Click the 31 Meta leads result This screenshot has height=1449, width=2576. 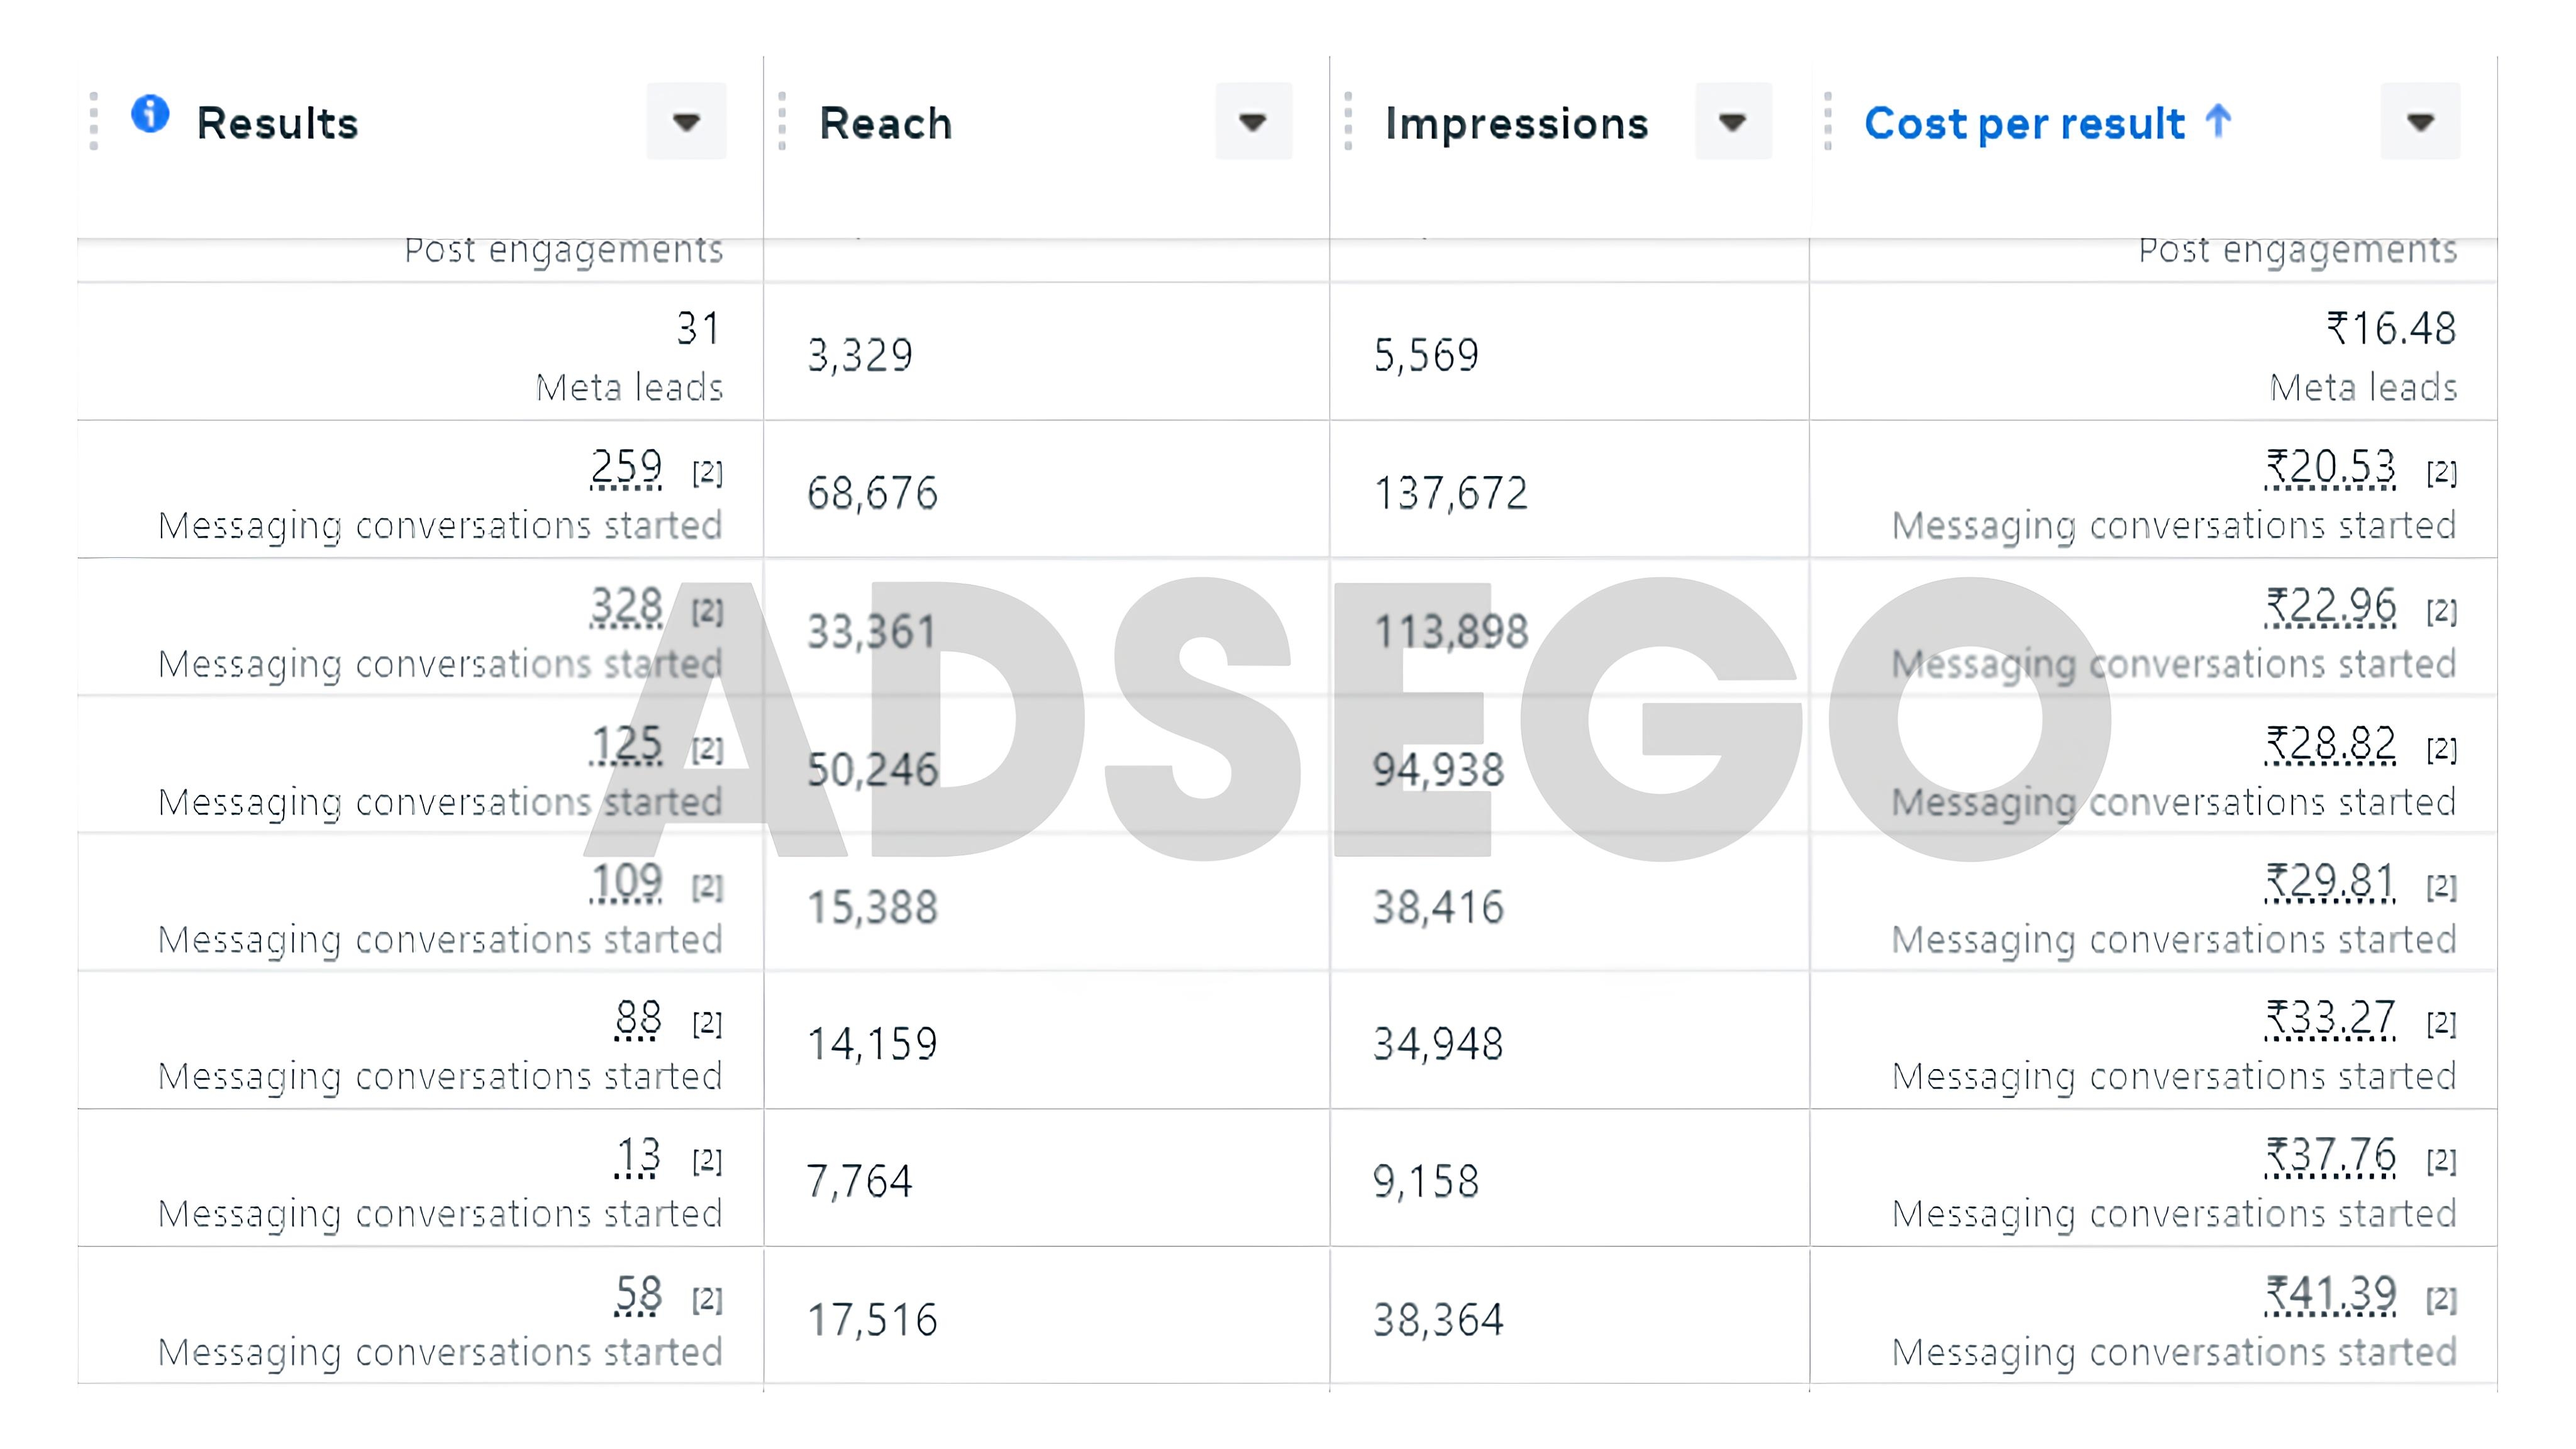[698, 328]
